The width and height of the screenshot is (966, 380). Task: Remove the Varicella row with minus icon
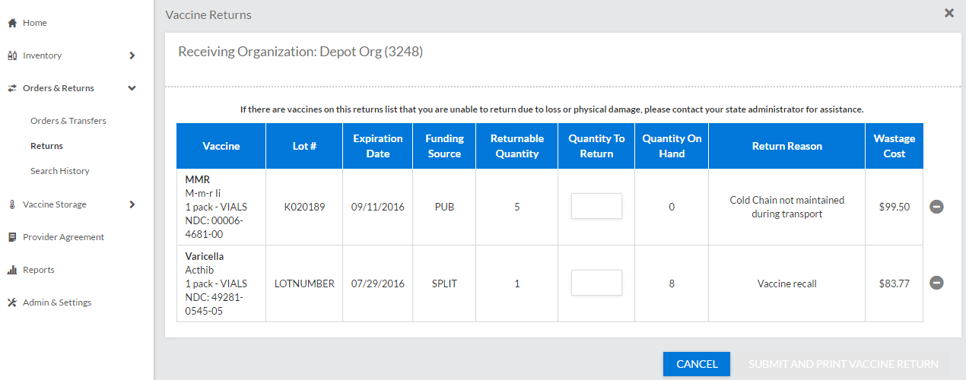click(937, 283)
